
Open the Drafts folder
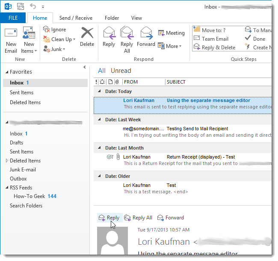[x=17, y=143]
